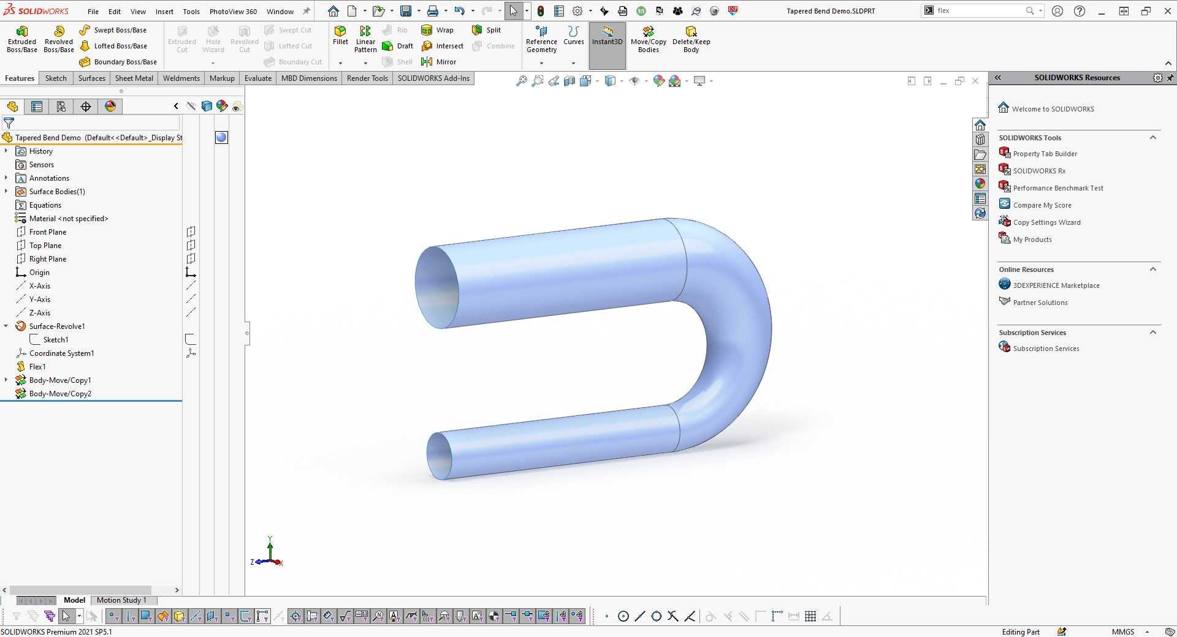Expand the History tree node

6,151
